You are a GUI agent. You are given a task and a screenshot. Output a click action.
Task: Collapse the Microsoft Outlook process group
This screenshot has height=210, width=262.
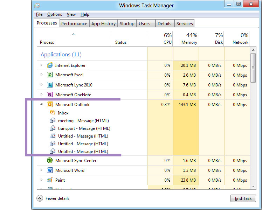[x=41, y=104]
